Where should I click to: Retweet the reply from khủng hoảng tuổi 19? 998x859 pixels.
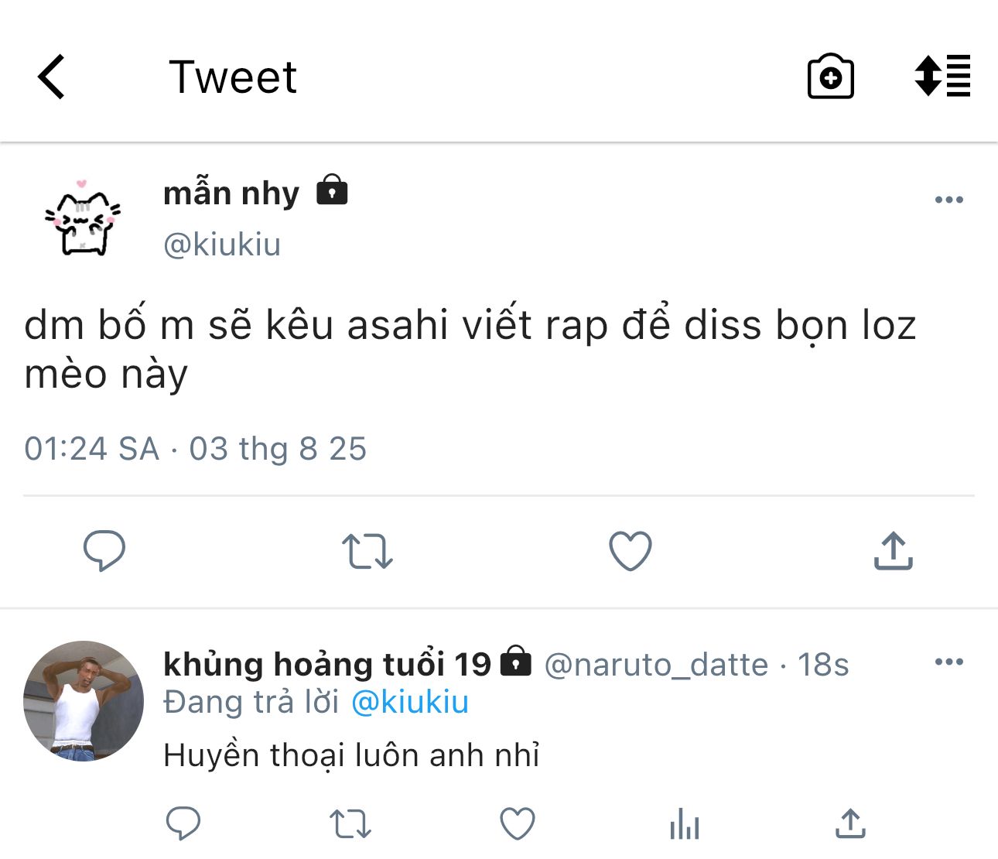[x=350, y=823]
